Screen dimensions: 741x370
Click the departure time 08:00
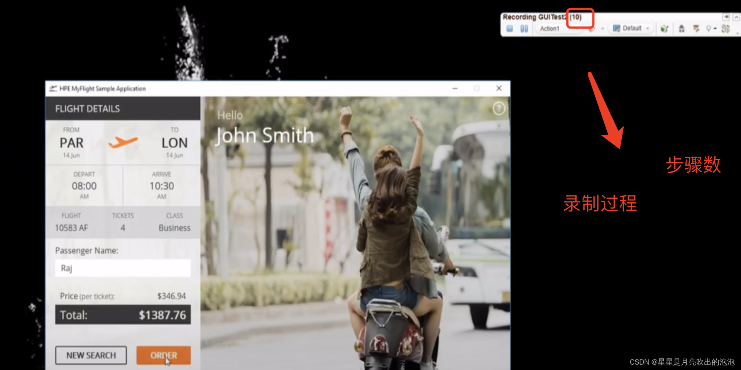84,186
